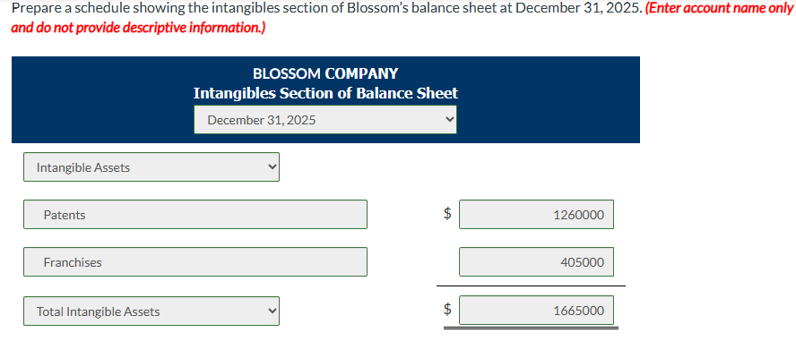Select the 1665000 total amount field
The width and height of the screenshot is (796, 341).
point(537,310)
